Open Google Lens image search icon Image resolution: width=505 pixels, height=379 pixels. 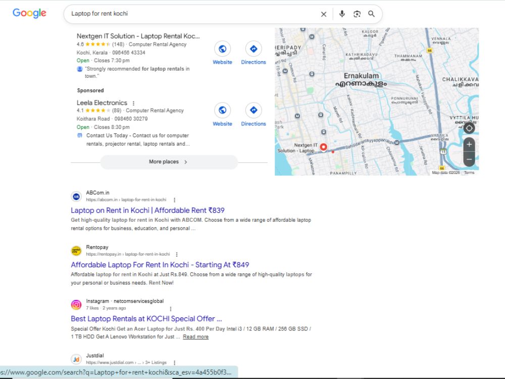(357, 14)
